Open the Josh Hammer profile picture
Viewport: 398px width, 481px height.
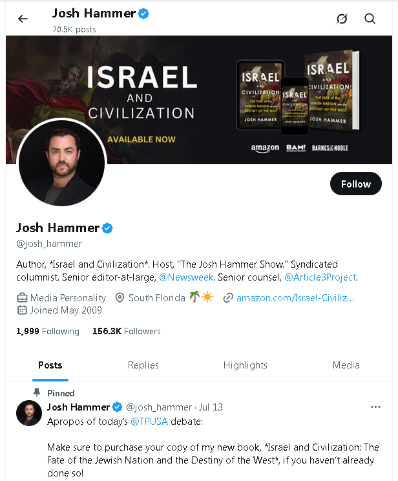(62, 162)
